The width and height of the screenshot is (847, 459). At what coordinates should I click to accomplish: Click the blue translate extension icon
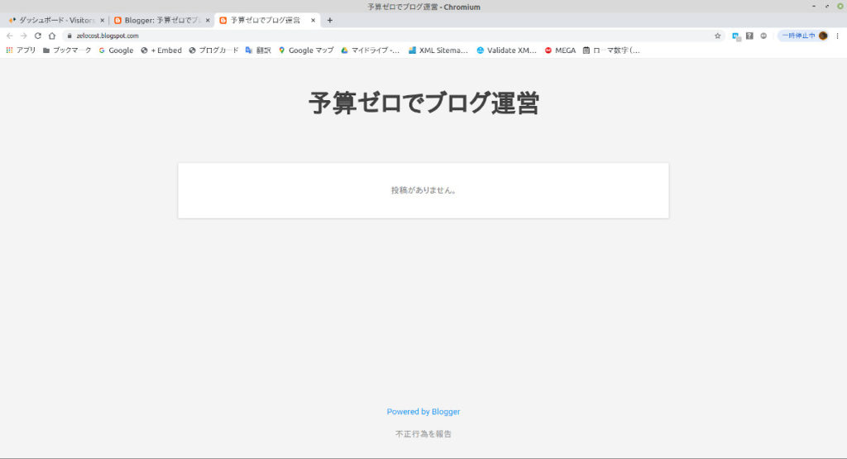736,36
